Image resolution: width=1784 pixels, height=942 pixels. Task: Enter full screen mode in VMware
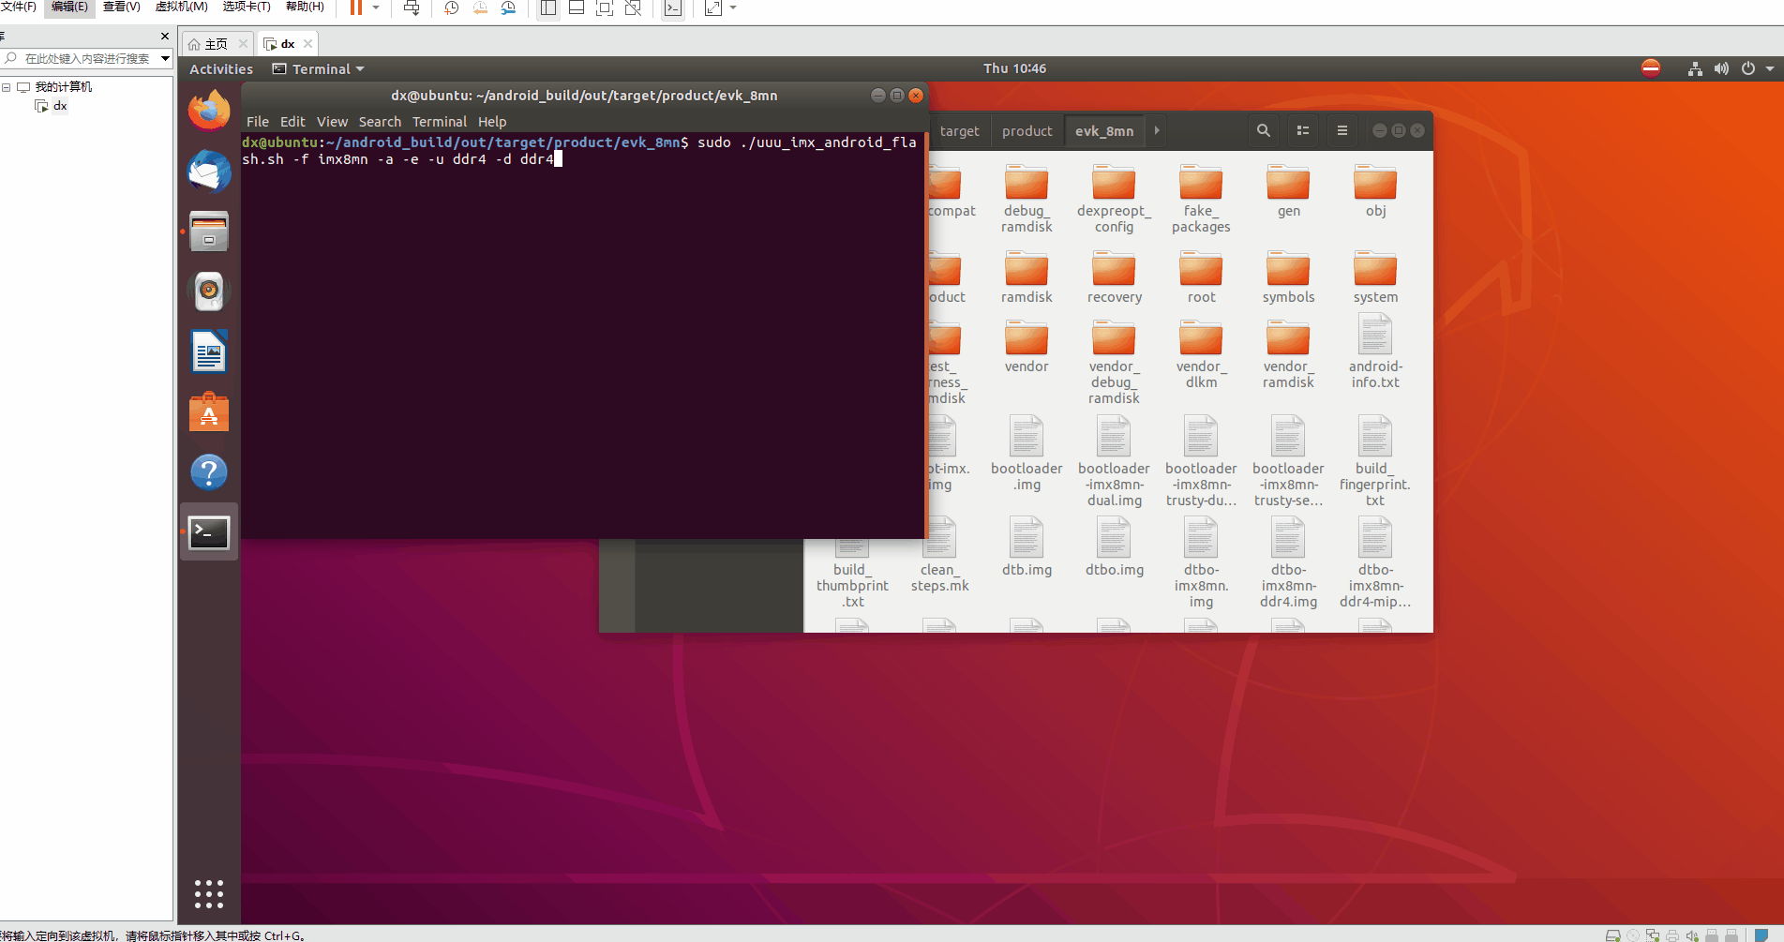605,8
